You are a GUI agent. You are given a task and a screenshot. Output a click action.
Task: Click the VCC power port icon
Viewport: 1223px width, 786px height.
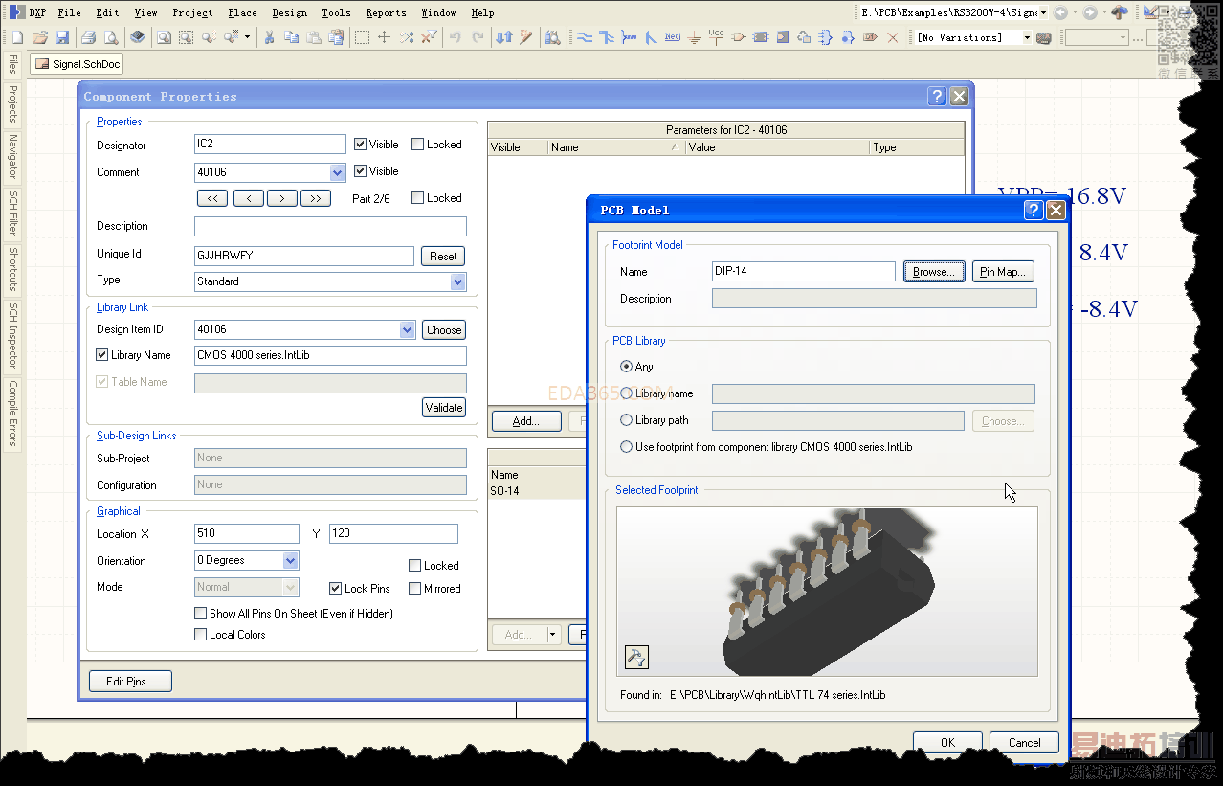pyautogui.click(x=716, y=37)
